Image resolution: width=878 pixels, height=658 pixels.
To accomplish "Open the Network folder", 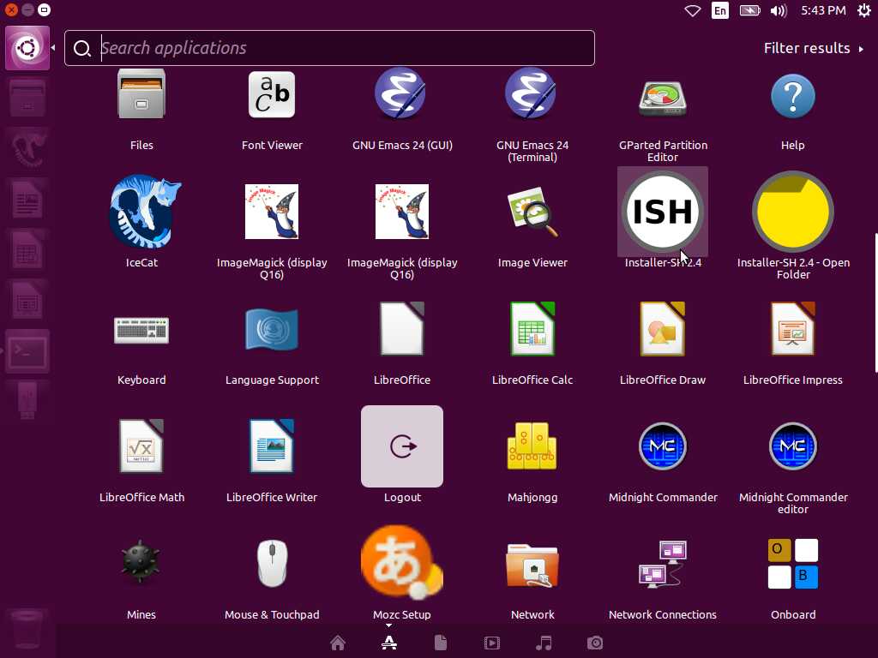I will [x=532, y=565].
